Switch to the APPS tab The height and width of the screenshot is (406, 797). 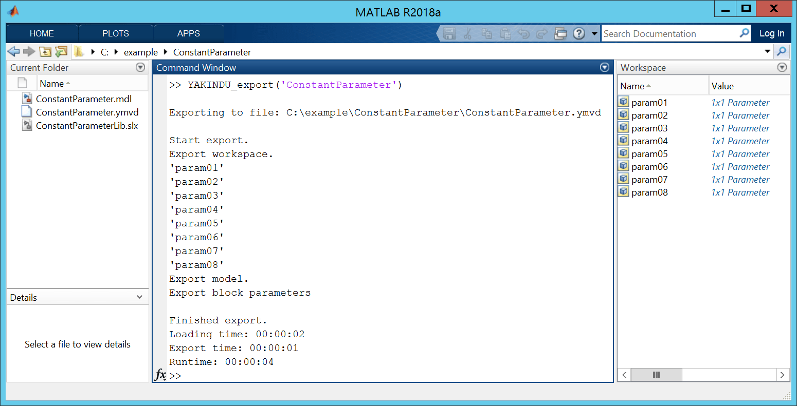click(x=189, y=33)
